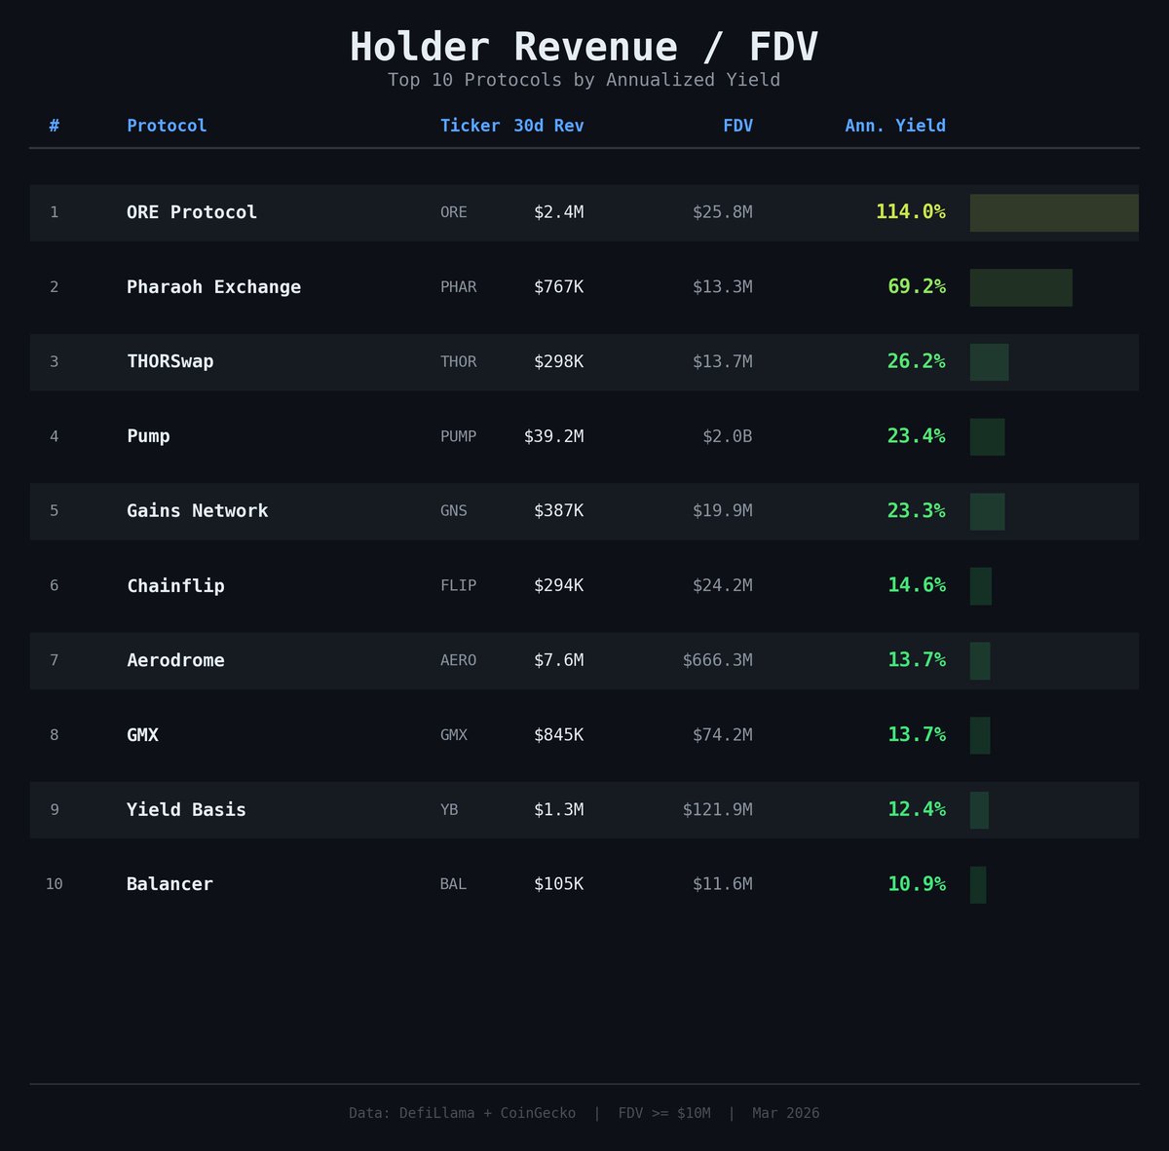This screenshot has height=1151, width=1169.
Task: Click the $666.3M FDV value
Action: (717, 660)
